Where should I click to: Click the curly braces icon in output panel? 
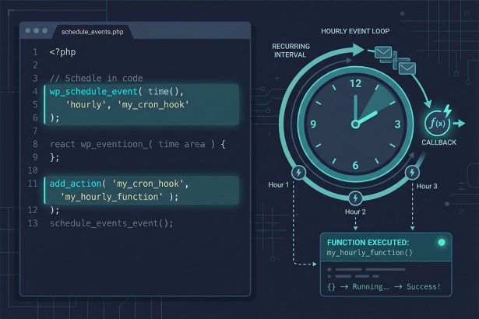click(x=331, y=286)
